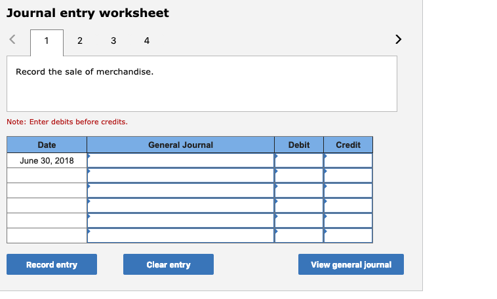Open General Journal account field in fifth row
This screenshot has width=497, height=299.
[181, 220]
